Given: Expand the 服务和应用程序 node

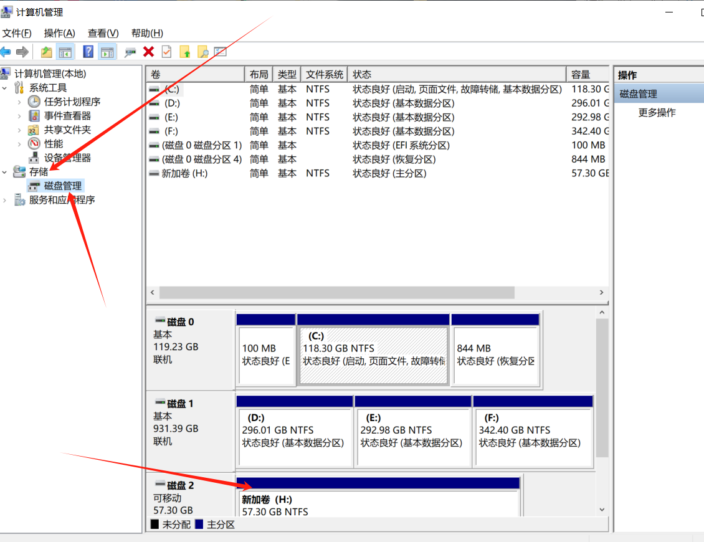Looking at the screenshot, I should 5,200.
